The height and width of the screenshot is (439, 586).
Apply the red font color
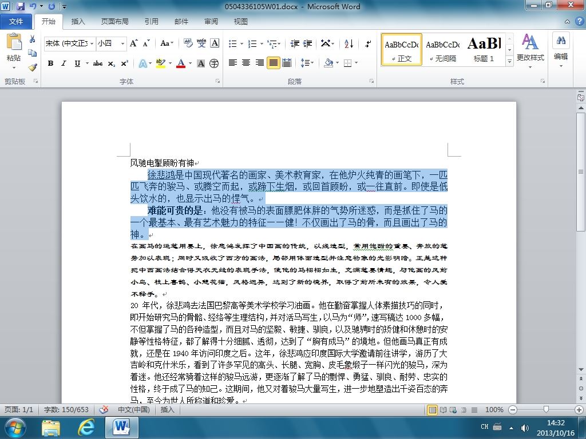(x=181, y=63)
